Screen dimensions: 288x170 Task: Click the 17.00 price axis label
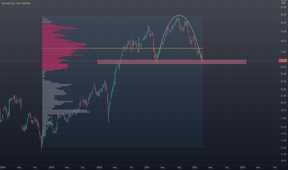coord(283,118)
